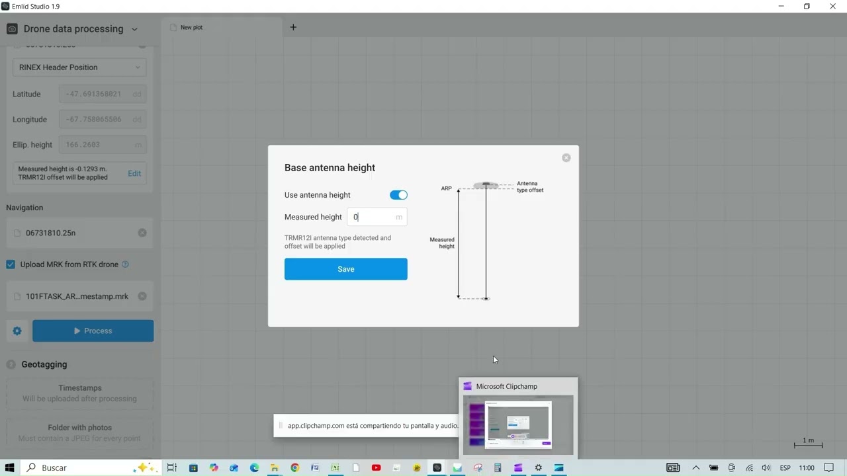Click the Folder with photos drop area
The image size is (847, 476).
pyautogui.click(x=79, y=433)
